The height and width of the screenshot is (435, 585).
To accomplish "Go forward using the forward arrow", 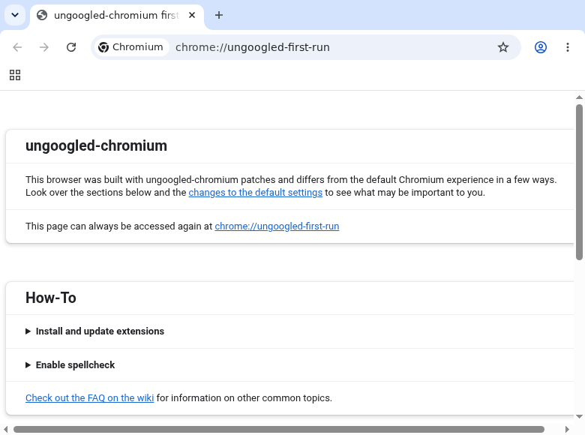I will (x=44, y=47).
